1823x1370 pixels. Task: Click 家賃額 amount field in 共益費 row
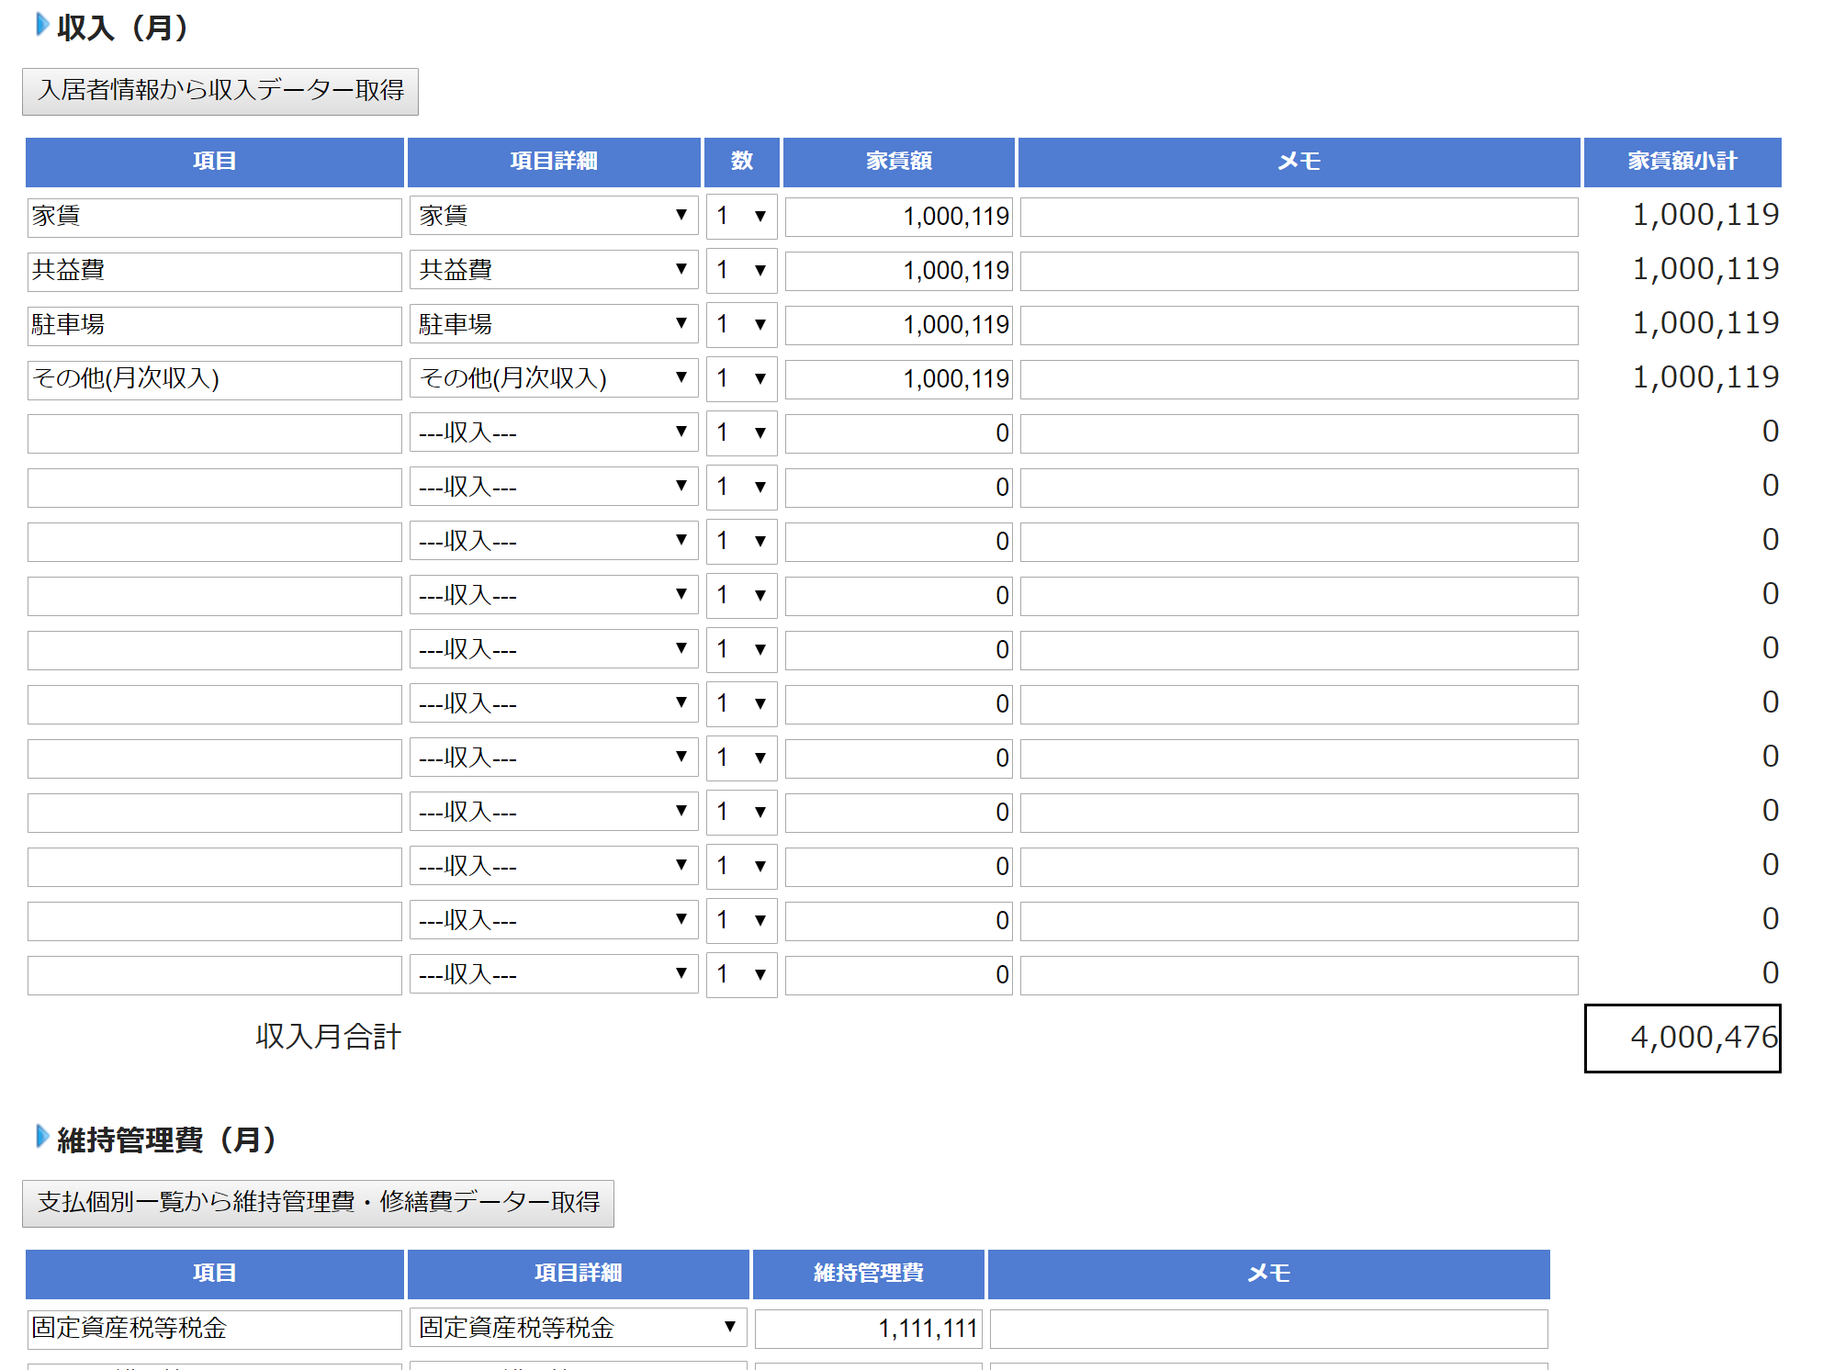click(898, 271)
